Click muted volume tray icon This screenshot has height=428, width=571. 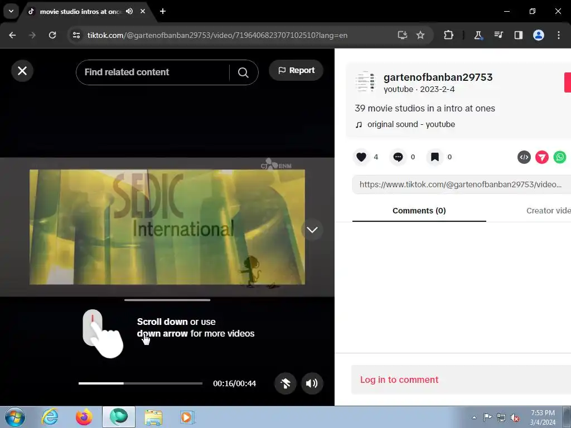515,417
